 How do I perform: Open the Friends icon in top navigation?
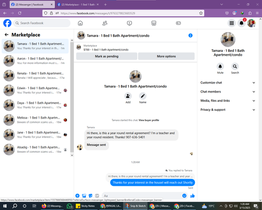pos(105,23)
